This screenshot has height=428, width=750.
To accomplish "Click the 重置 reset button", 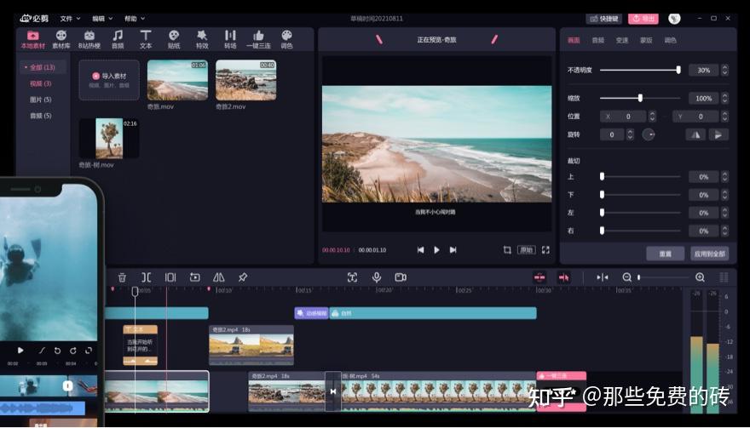I will tap(666, 254).
